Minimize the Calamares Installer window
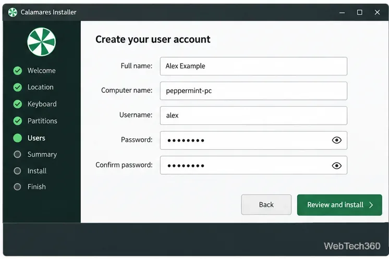 [x=342, y=12]
